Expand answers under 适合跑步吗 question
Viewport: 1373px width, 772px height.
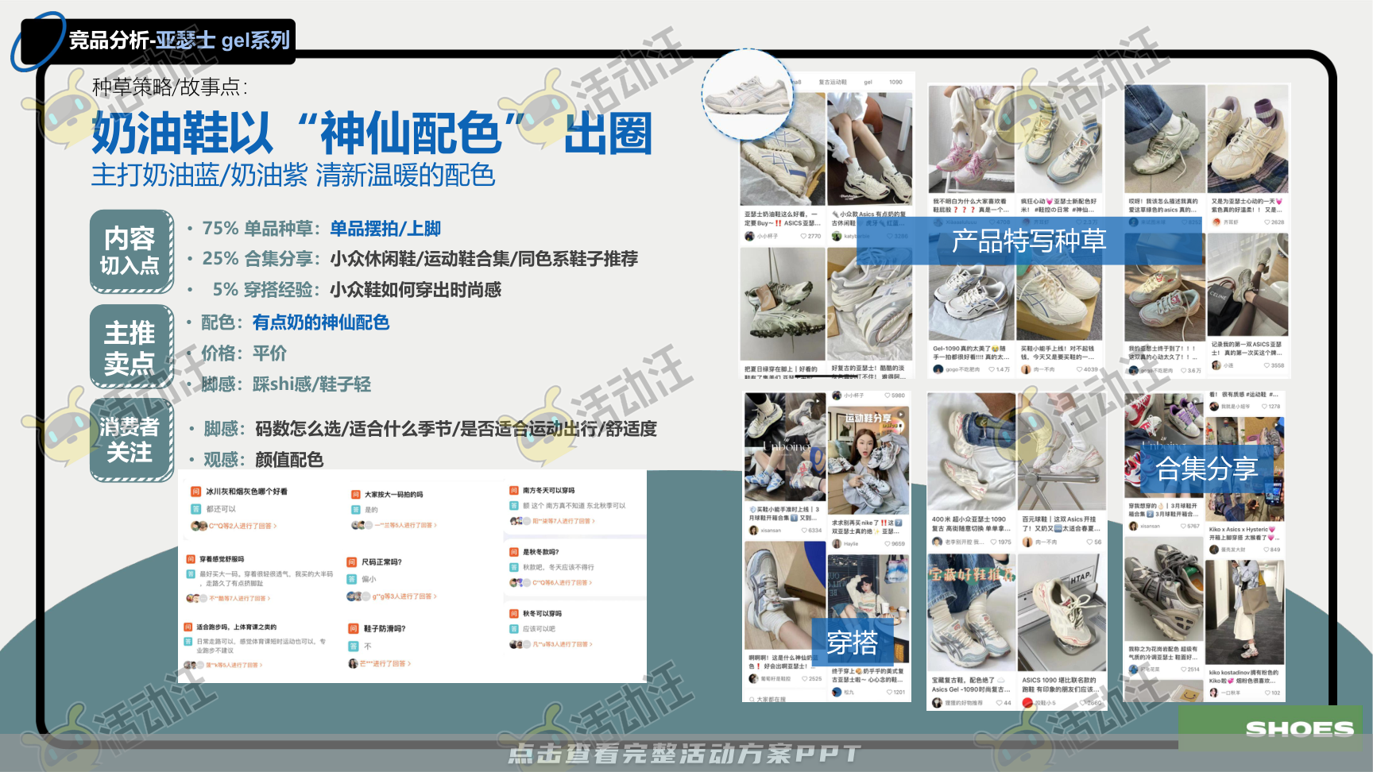tap(234, 665)
